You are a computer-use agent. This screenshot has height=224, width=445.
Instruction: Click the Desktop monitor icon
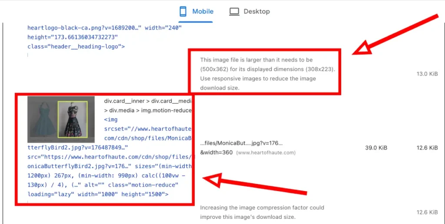(234, 12)
